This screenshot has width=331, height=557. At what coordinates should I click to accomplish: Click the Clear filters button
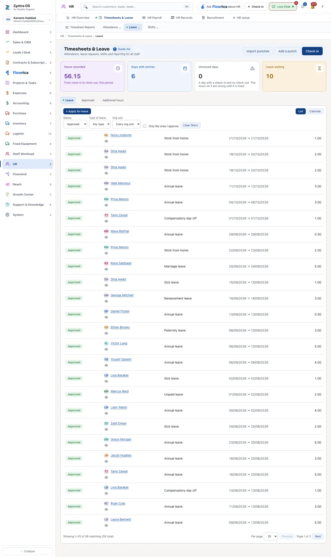191,125
